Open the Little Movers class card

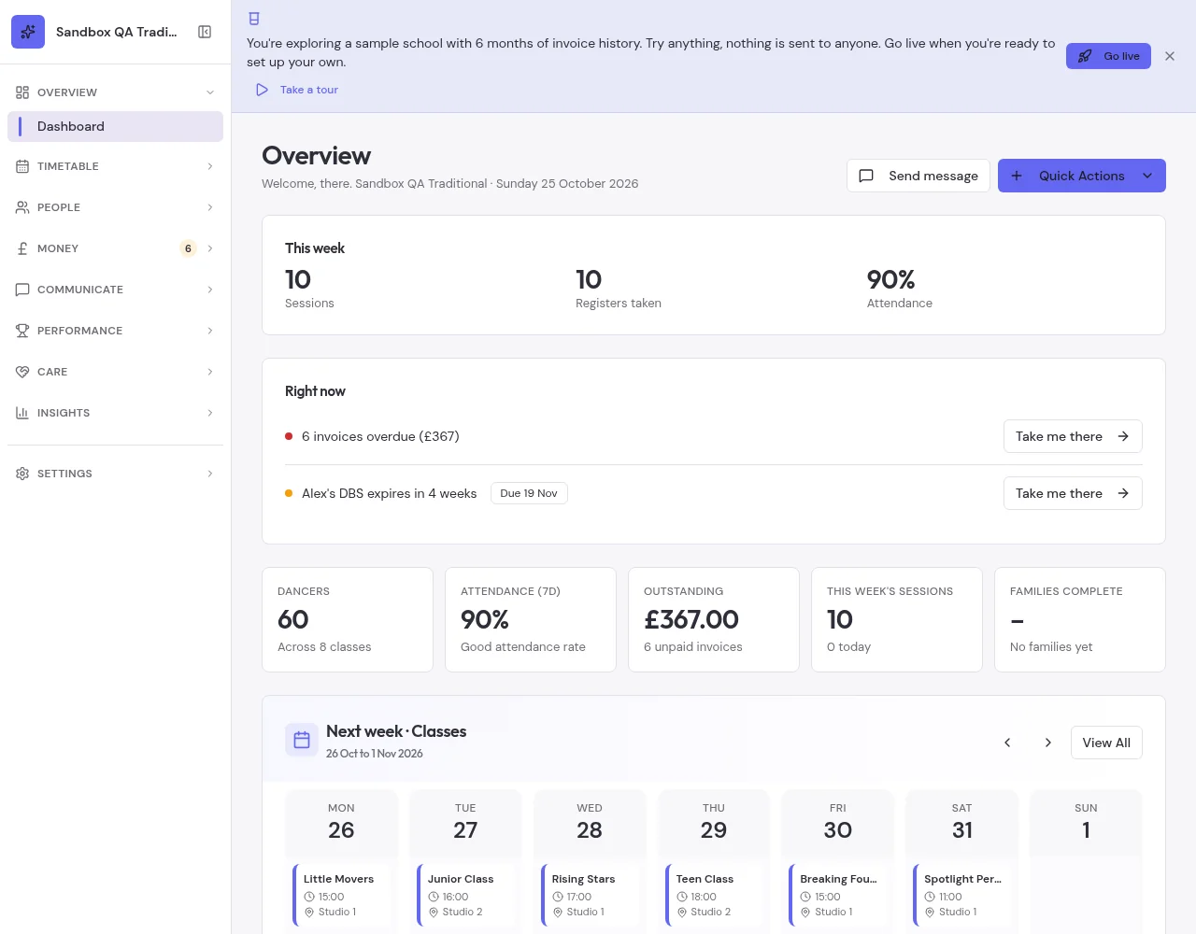tap(341, 895)
